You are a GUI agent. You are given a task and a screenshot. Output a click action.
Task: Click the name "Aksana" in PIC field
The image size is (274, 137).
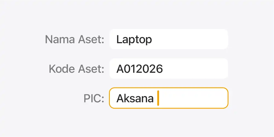point(135,98)
